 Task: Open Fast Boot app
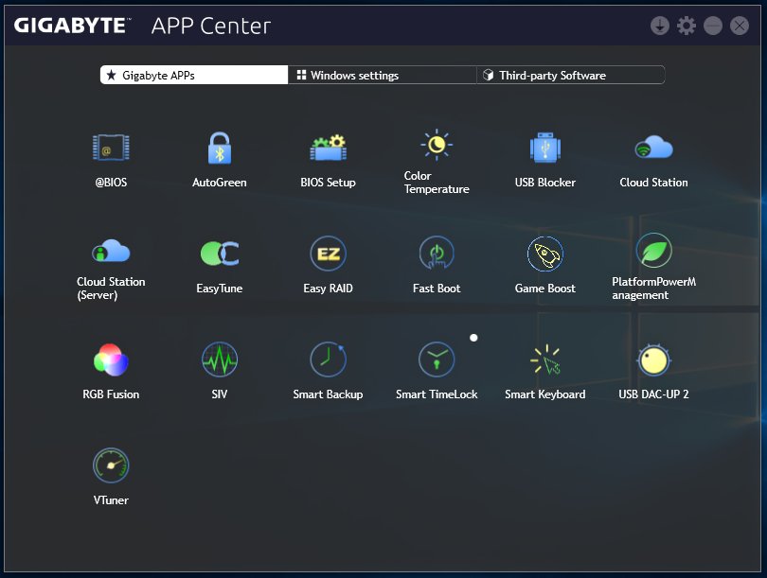point(437,254)
